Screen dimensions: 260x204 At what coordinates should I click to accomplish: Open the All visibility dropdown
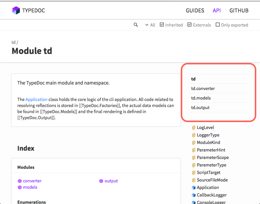point(150,25)
